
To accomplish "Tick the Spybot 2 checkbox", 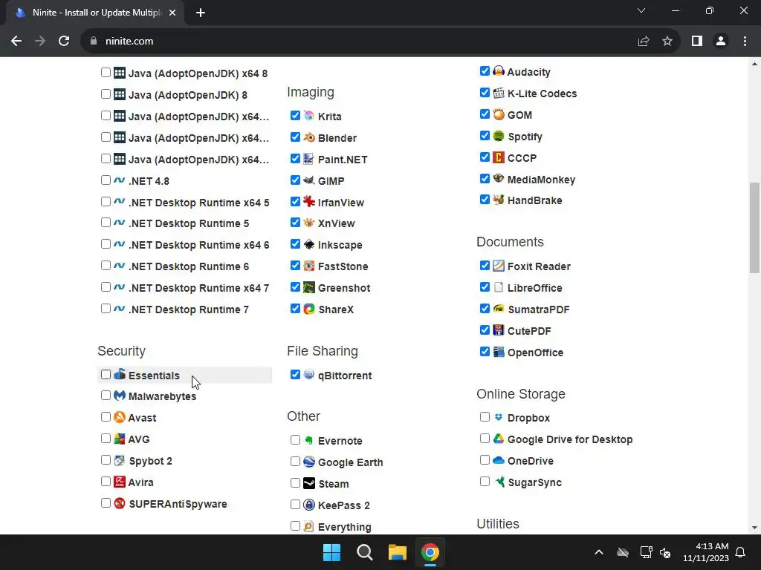I will coord(106,460).
